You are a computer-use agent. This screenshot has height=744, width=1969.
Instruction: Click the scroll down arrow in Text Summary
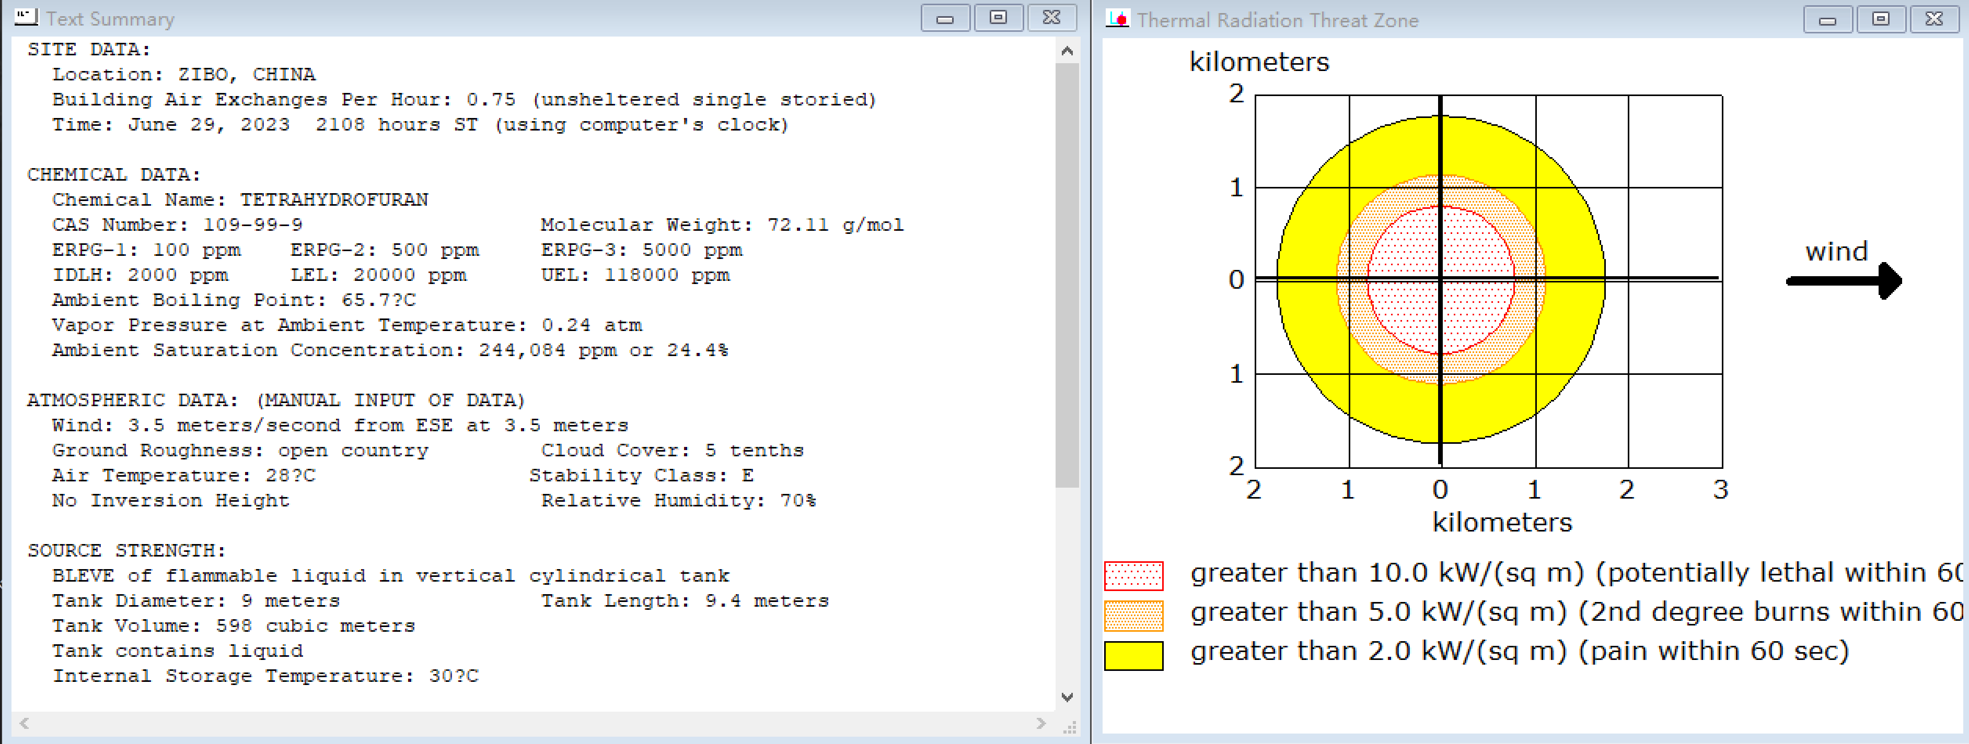pyautogui.click(x=1067, y=696)
